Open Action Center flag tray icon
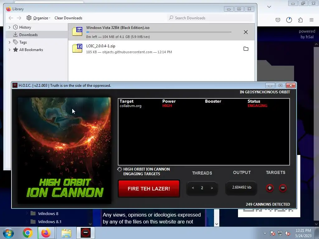Screen dimensions: 319x239 (x=273, y=233)
